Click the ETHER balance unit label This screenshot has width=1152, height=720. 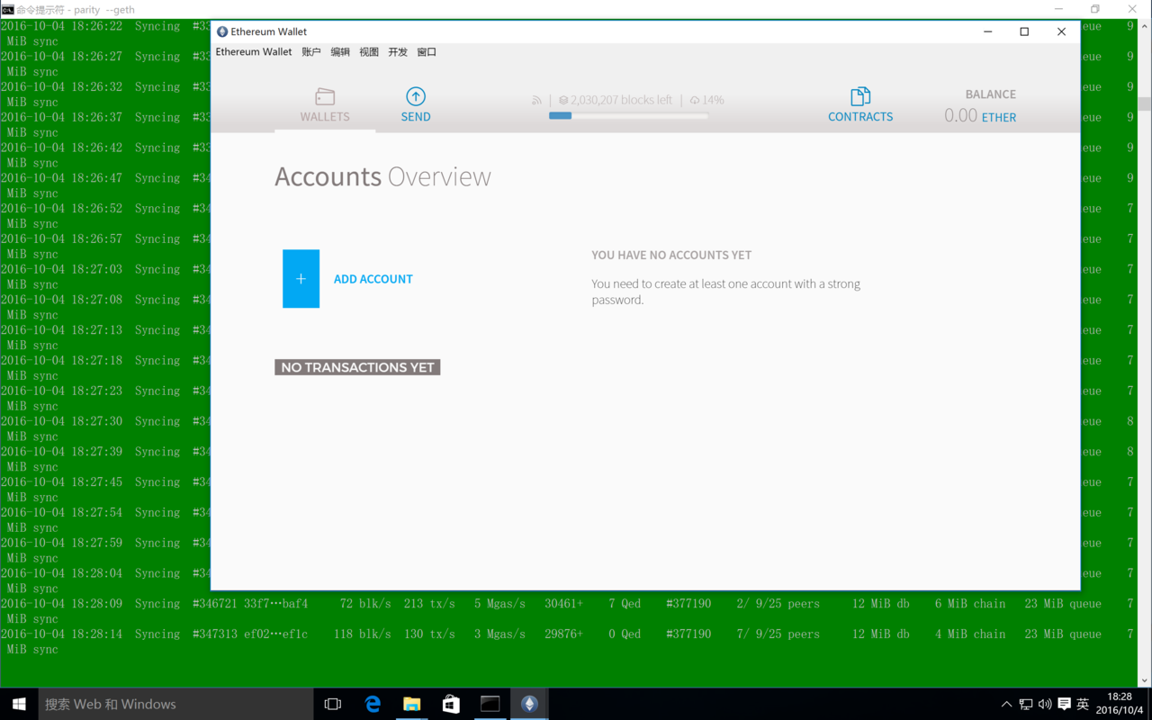999,118
